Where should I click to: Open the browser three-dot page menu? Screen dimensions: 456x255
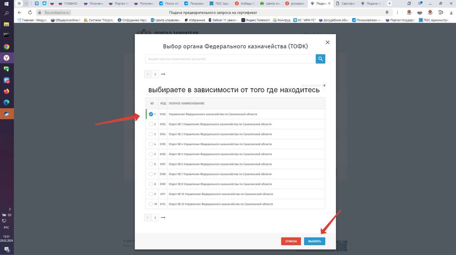[x=397, y=12]
